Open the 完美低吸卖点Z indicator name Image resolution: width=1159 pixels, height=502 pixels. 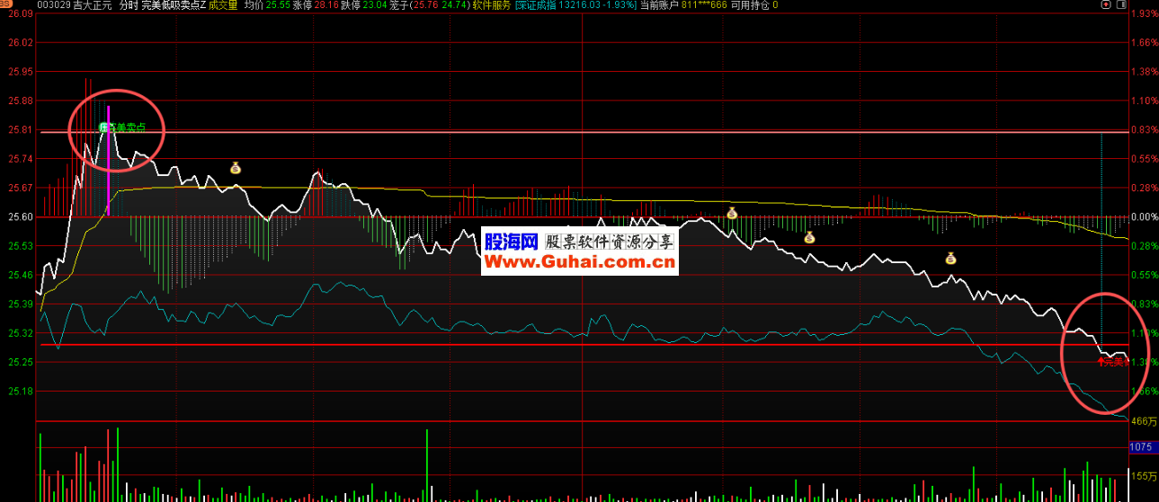174,5
